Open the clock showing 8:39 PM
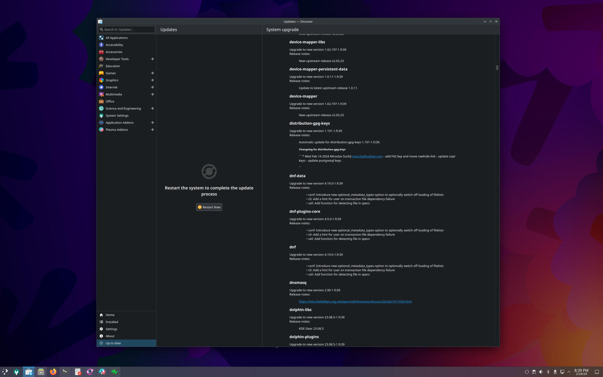 point(581,372)
